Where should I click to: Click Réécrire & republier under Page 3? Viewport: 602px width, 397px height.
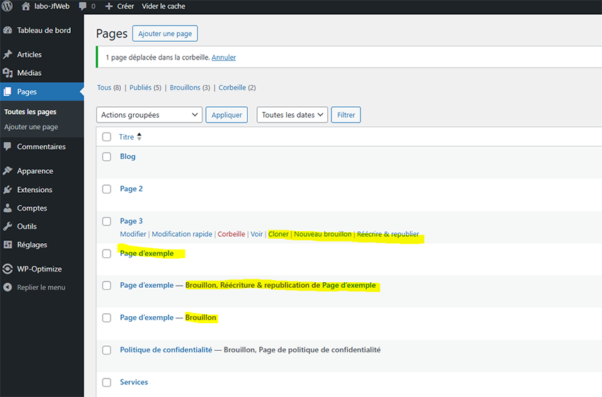[x=388, y=234]
